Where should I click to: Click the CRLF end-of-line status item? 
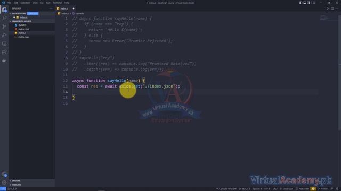tap(275, 189)
